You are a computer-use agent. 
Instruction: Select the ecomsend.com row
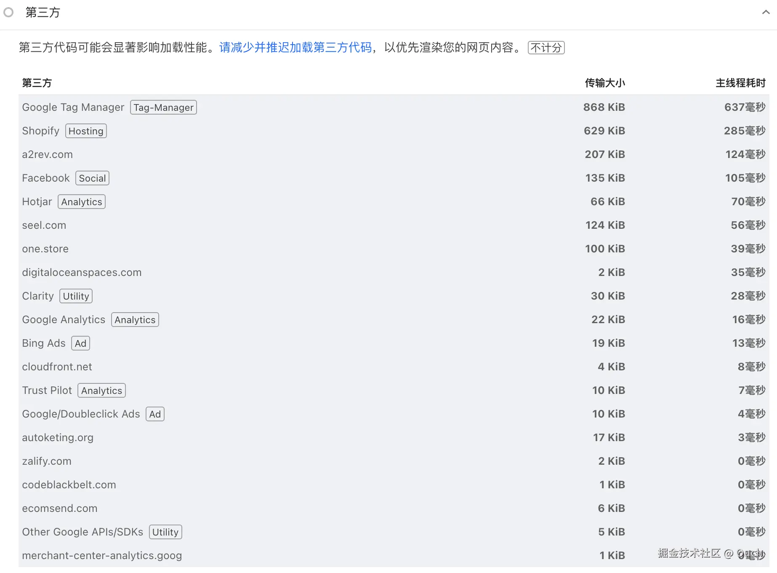(394, 509)
